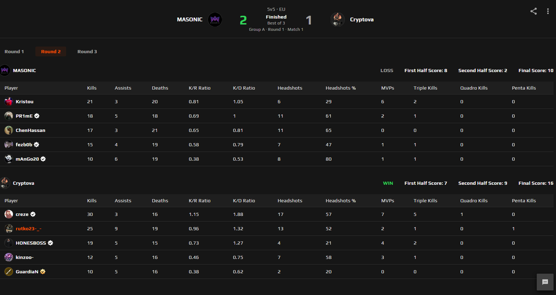Viewport: 556px width, 295px height.
Task: Click the Best of 3 label
Action: tap(276, 23)
